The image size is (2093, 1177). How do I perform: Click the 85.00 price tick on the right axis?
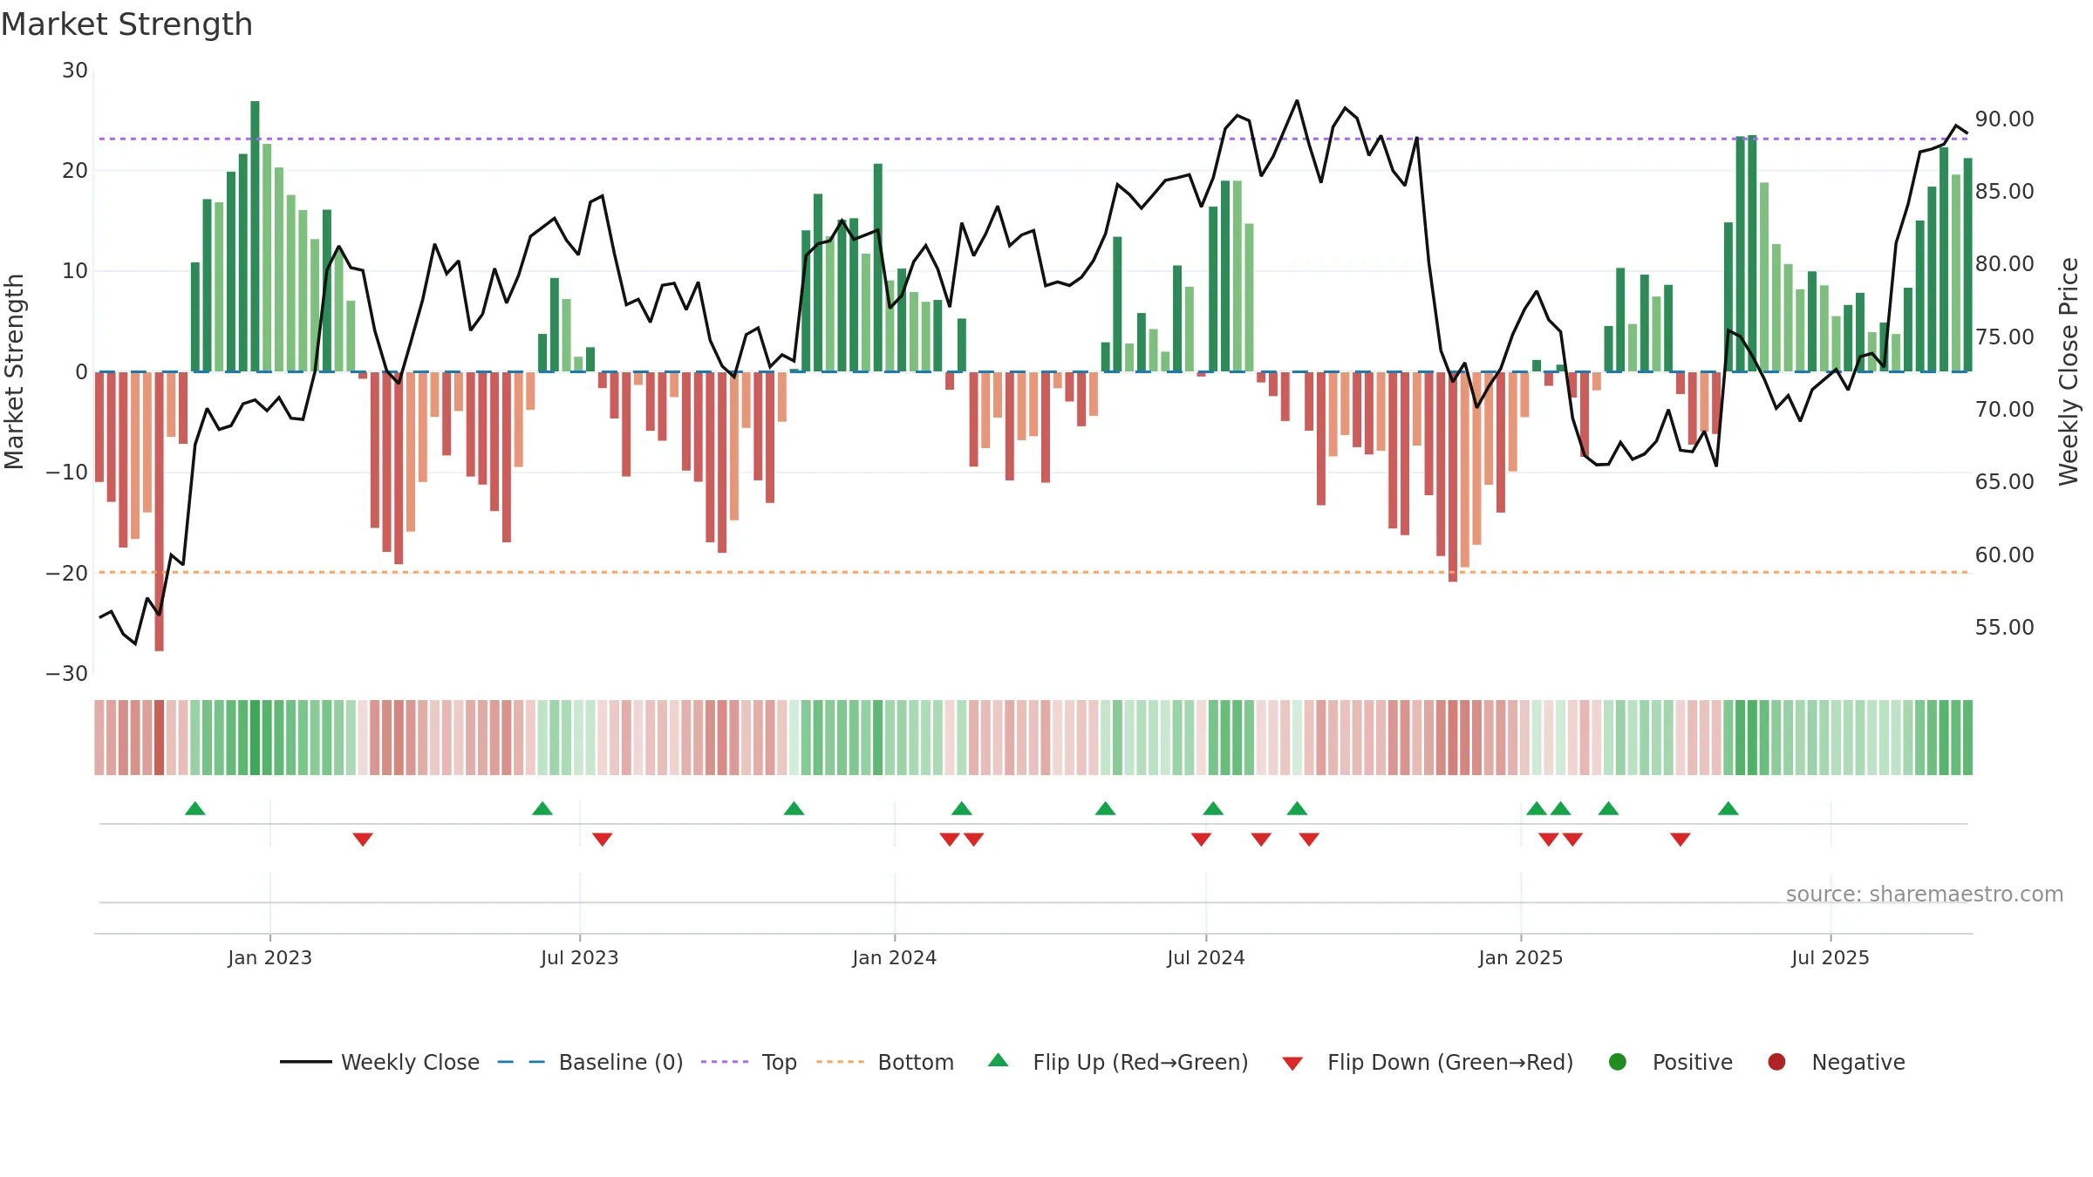(x=2004, y=192)
